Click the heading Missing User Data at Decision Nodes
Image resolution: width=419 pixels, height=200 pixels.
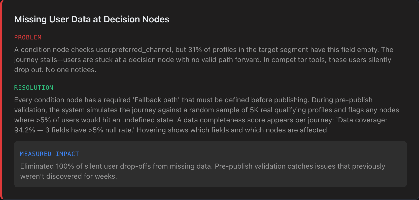pos(92,19)
